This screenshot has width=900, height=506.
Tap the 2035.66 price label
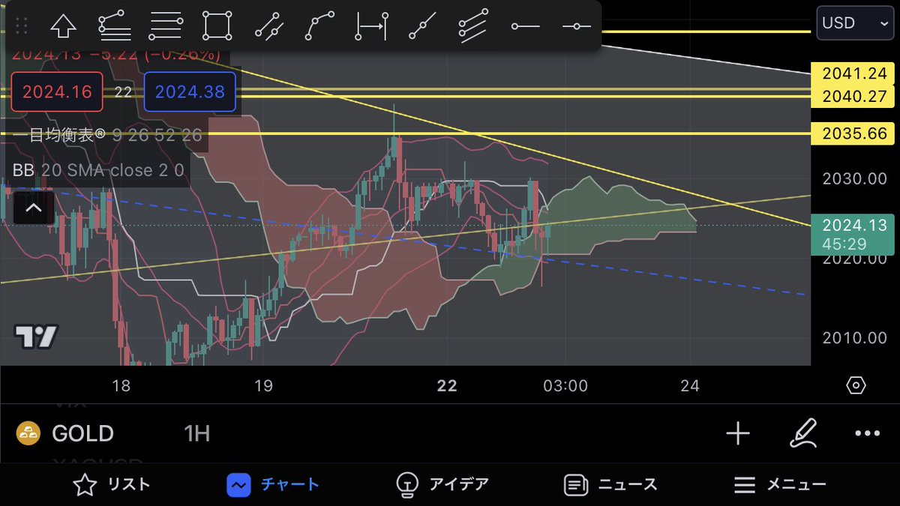(x=853, y=134)
